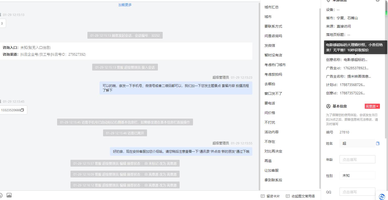
Task: Click the 广告主名称 value 提米映画信息
Action: coord(359,76)
